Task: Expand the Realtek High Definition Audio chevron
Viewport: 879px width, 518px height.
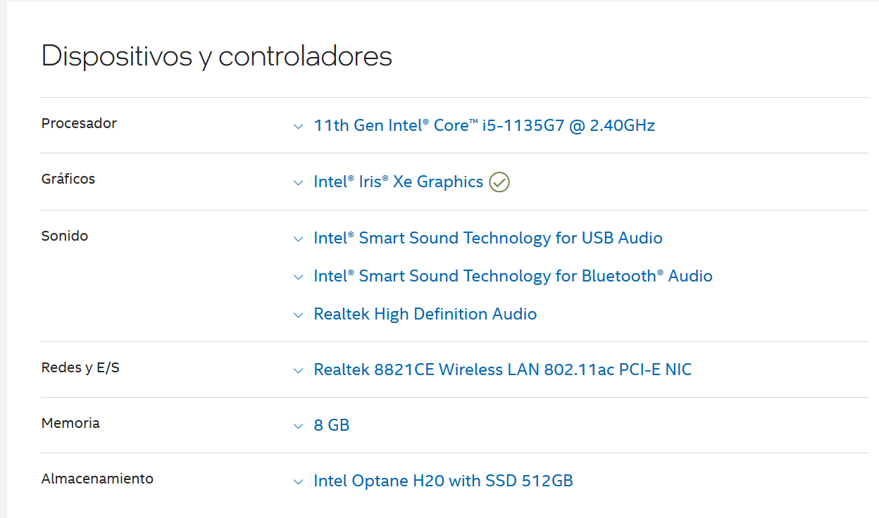Action: pyautogui.click(x=298, y=315)
